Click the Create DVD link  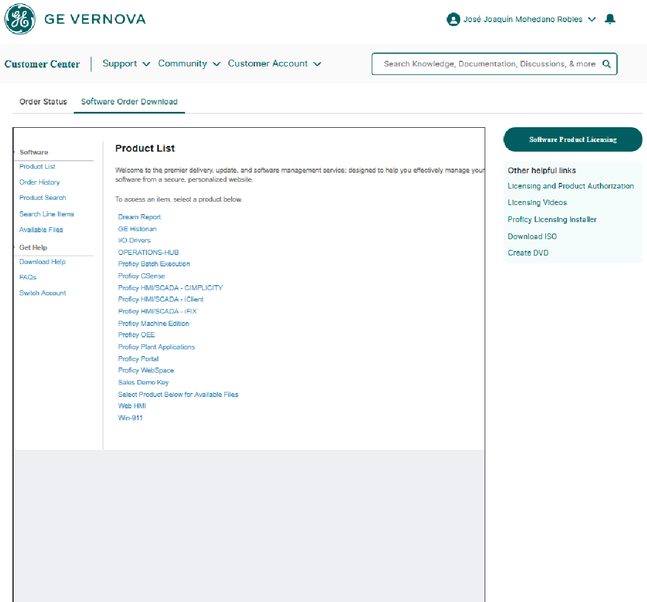[528, 253]
